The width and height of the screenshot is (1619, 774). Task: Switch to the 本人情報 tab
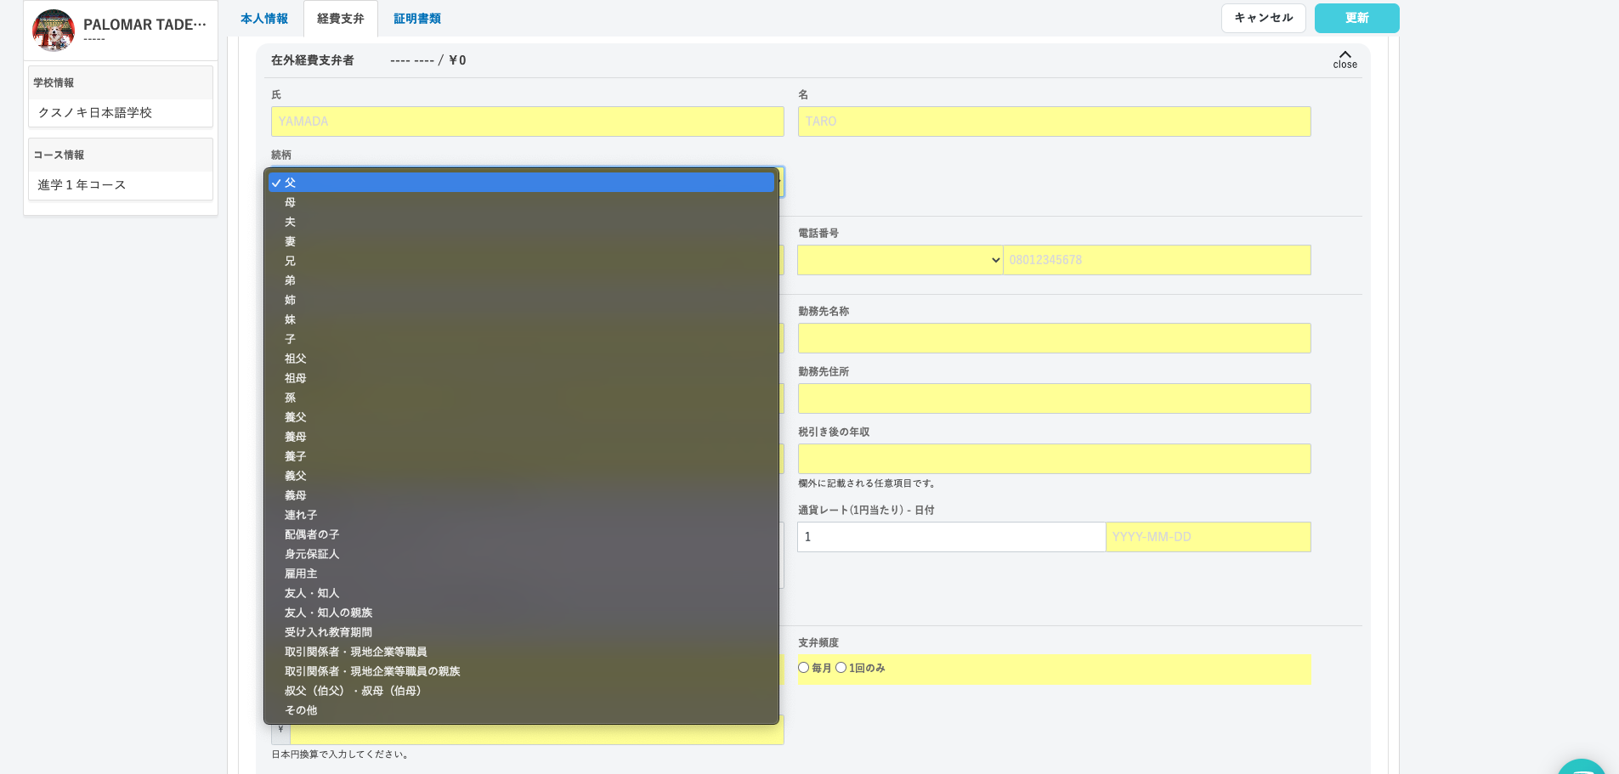pyautogui.click(x=264, y=19)
